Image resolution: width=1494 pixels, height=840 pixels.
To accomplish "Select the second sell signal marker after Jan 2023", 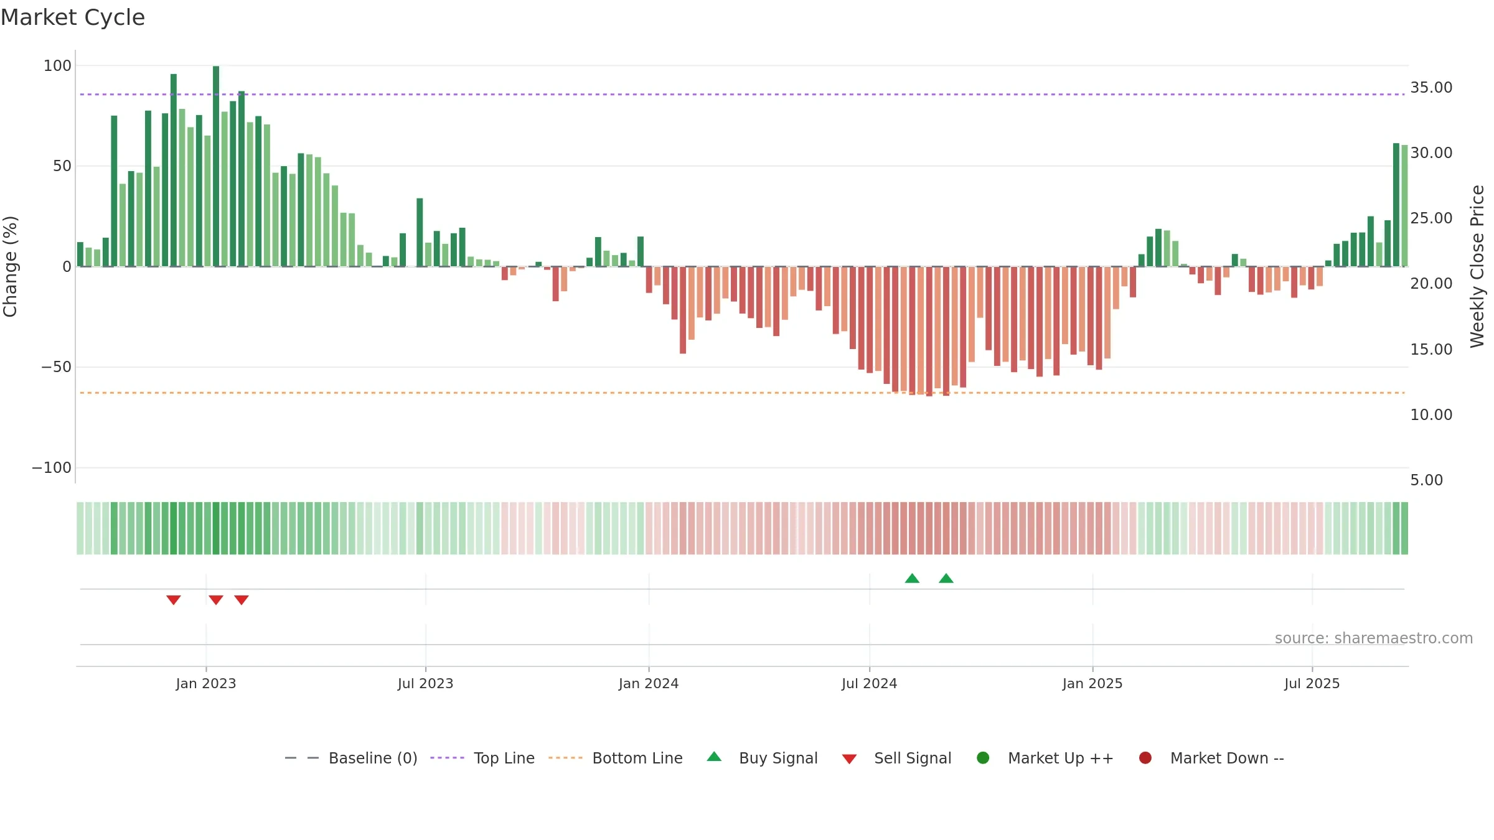I will coord(216,600).
